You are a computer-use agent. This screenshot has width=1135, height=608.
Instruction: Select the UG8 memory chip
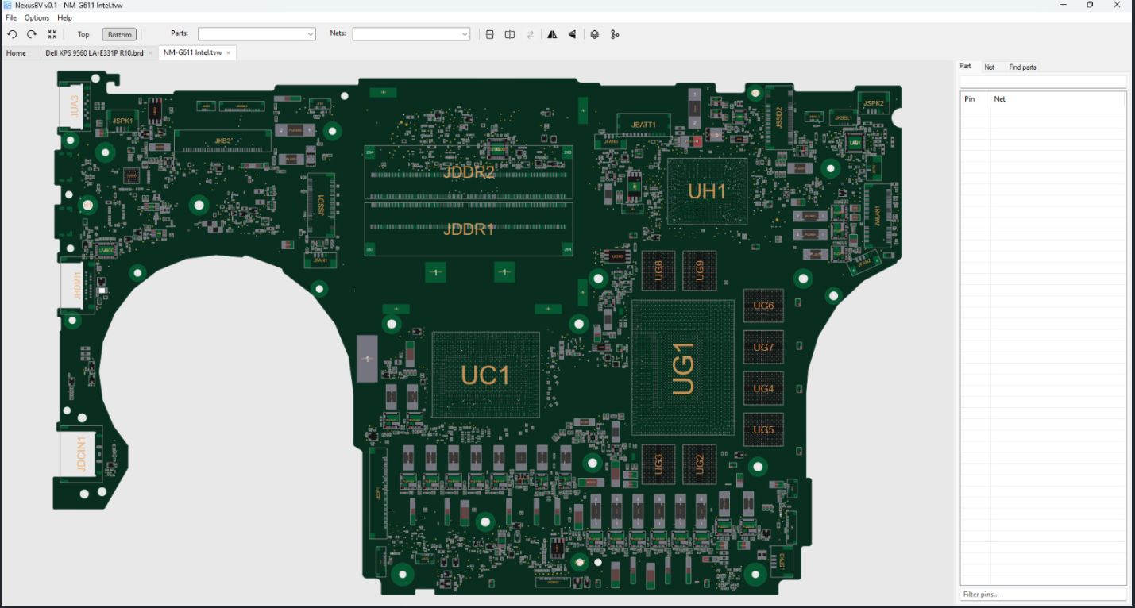tap(658, 271)
